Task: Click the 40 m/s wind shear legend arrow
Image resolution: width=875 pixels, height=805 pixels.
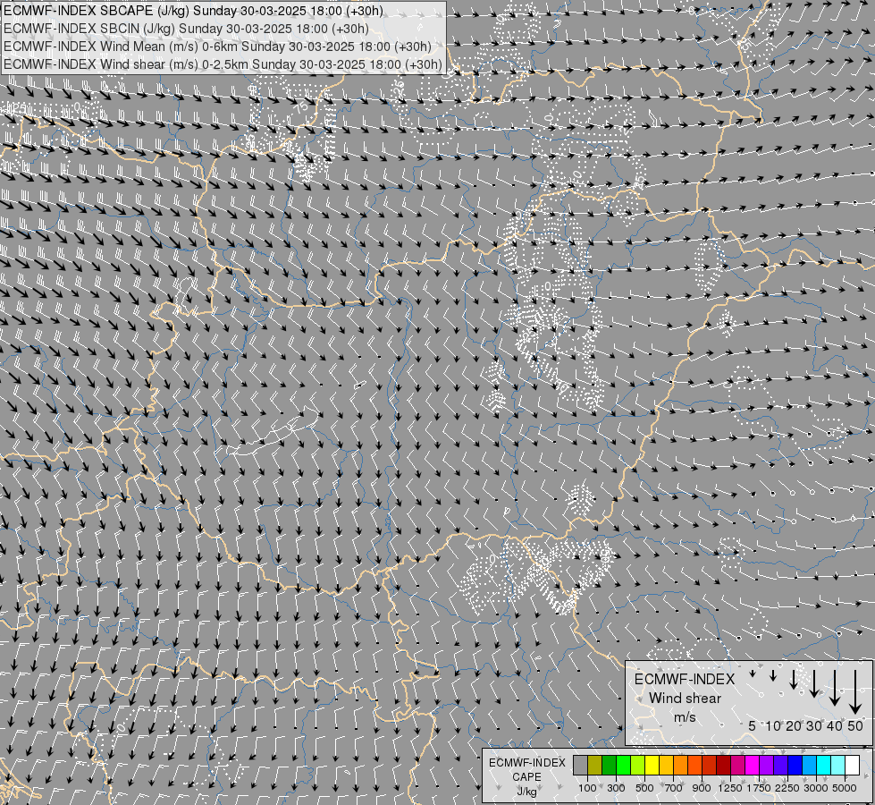Action: [835, 688]
